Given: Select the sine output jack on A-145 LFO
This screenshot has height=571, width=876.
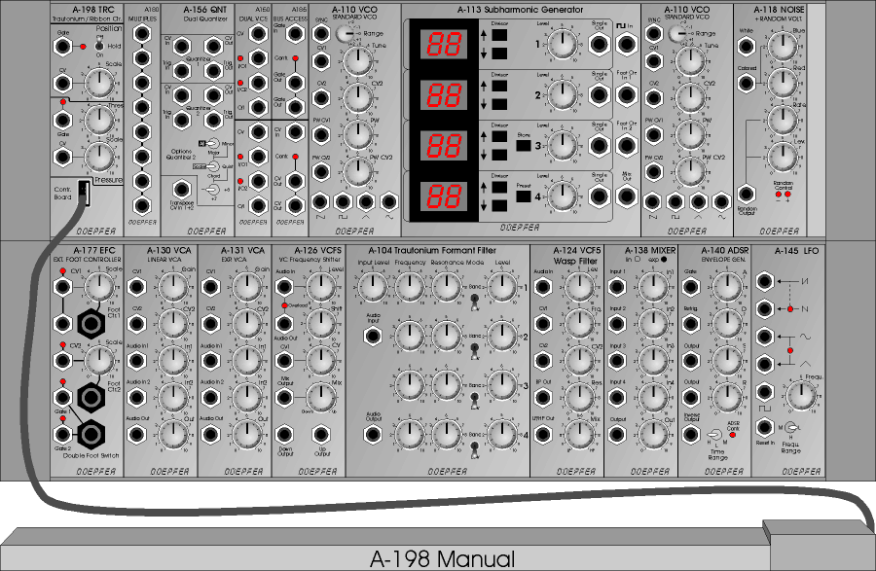Looking at the screenshot, I should (x=765, y=337).
